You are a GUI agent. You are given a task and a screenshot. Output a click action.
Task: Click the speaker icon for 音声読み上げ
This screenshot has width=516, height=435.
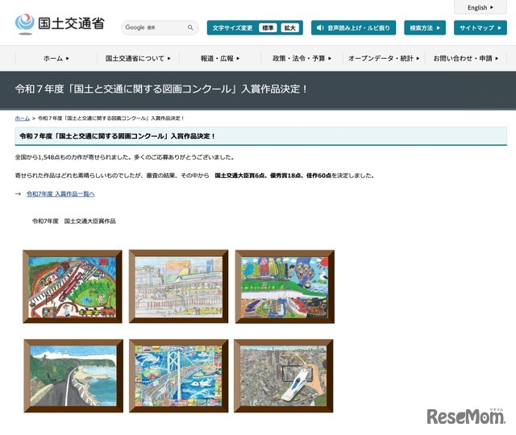pyautogui.click(x=320, y=28)
